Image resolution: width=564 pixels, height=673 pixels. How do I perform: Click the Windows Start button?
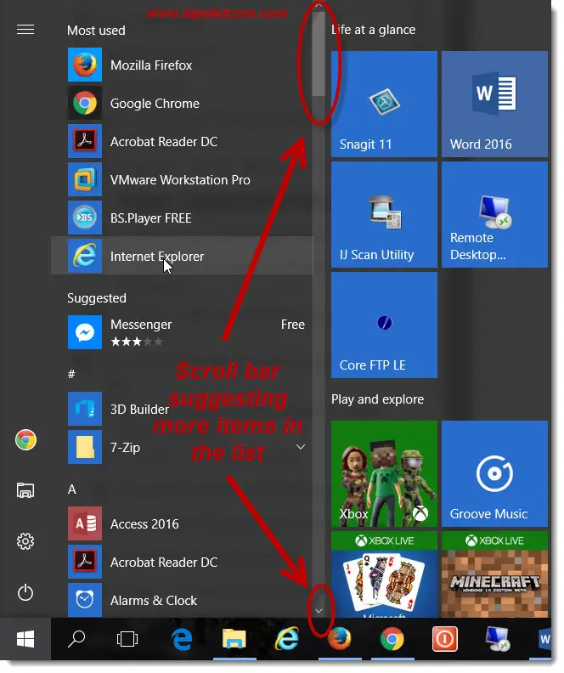(25, 639)
